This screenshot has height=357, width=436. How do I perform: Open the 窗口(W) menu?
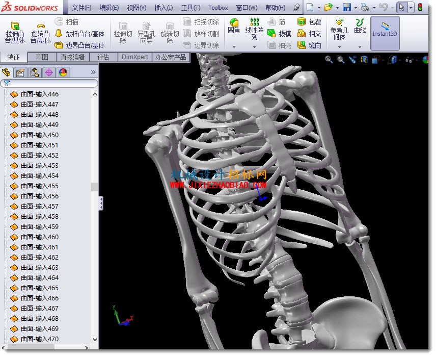coord(247,8)
